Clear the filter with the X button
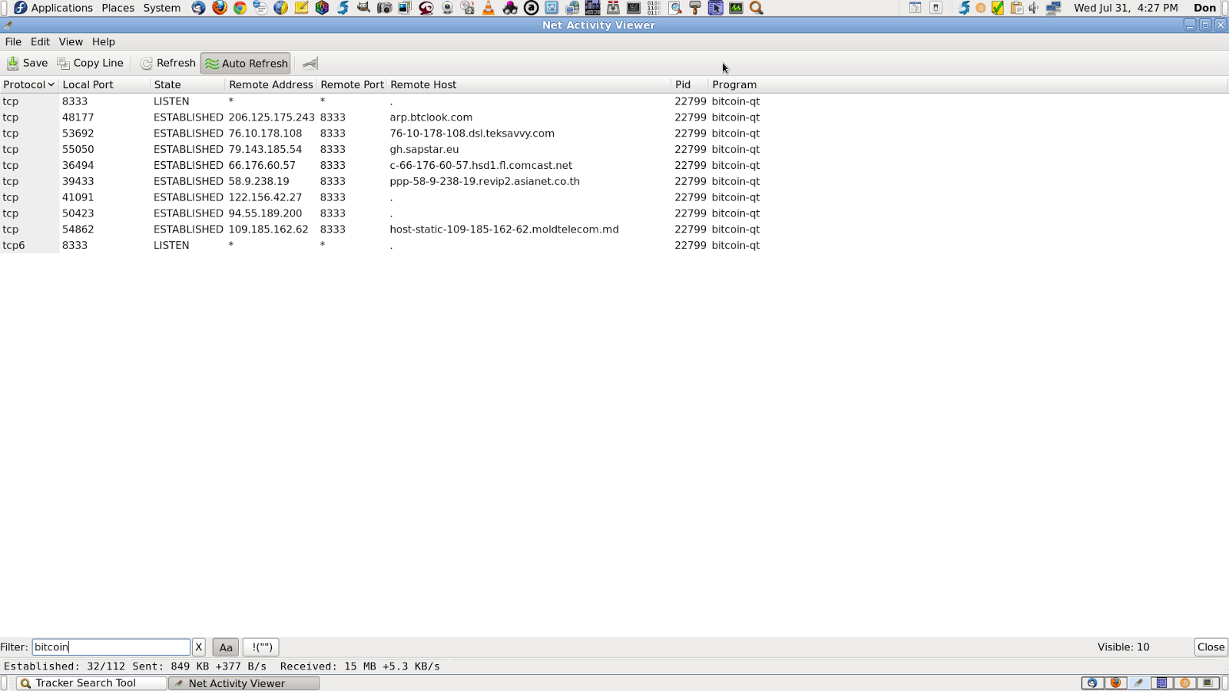The height and width of the screenshot is (691, 1229). tap(198, 647)
